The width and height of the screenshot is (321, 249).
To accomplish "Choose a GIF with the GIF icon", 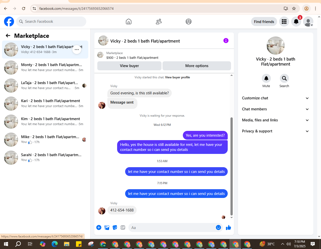I will point(123,227).
